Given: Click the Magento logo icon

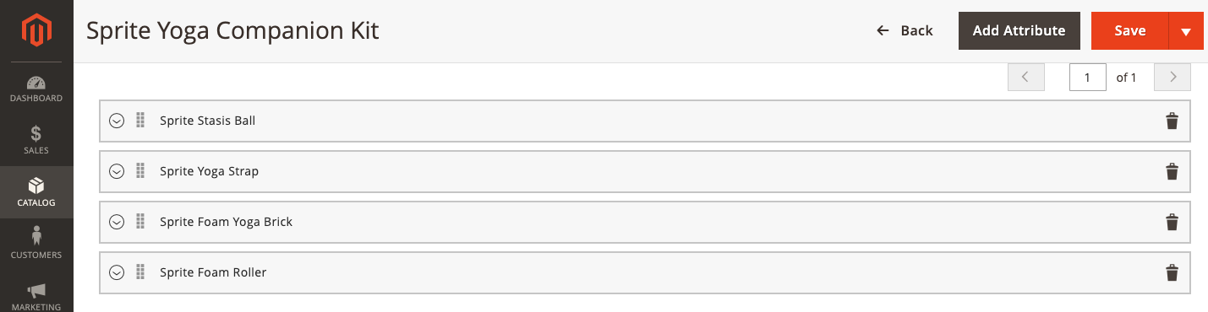Looking at the screenshot, I should [x=36, y=30].
